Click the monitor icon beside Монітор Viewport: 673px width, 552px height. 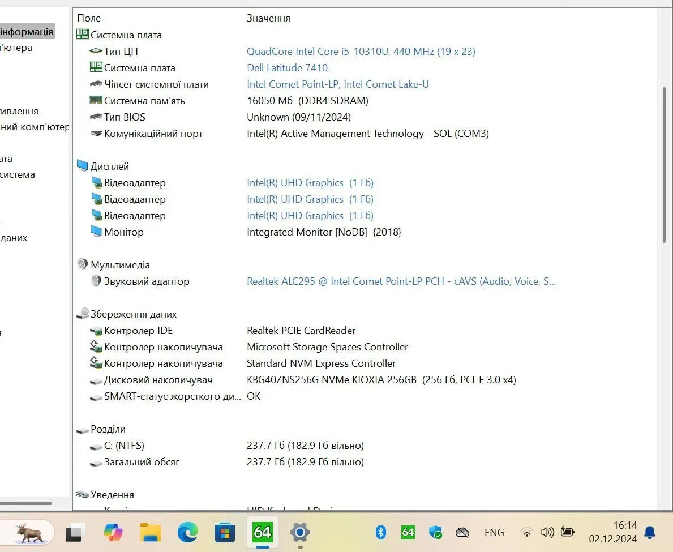pos(96,232)
